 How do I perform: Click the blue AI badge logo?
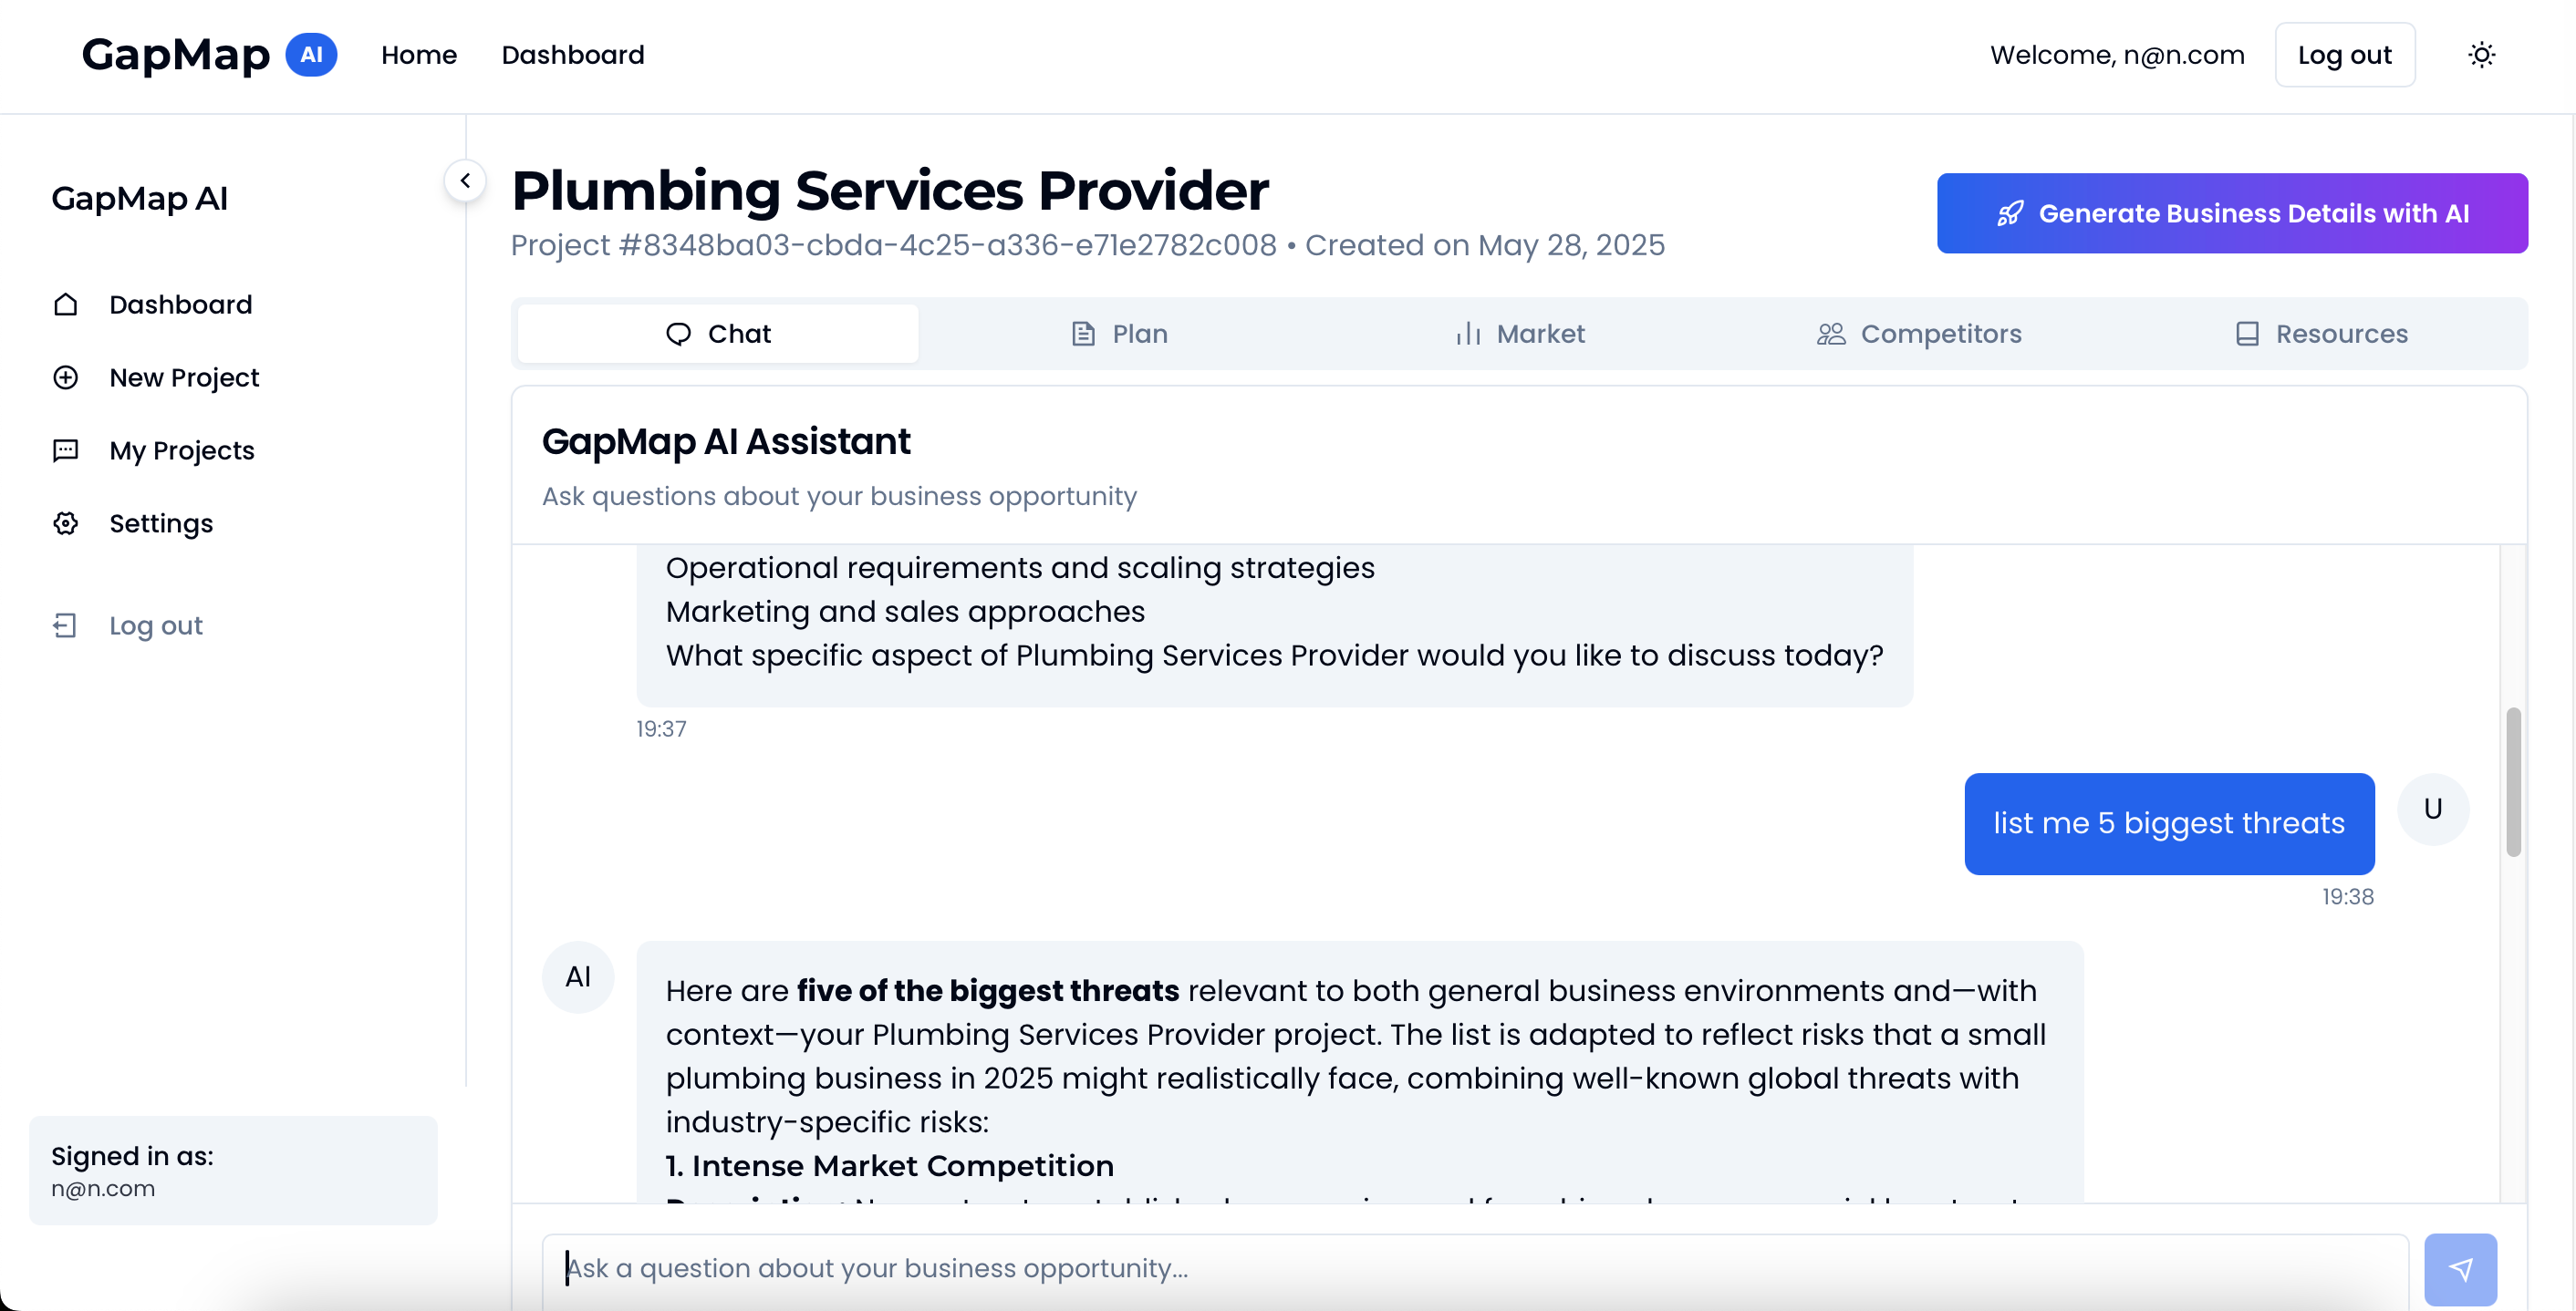[x=311, y=55]
